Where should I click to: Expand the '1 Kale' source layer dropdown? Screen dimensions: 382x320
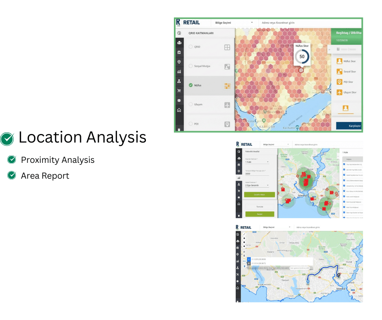pos(257,162)
